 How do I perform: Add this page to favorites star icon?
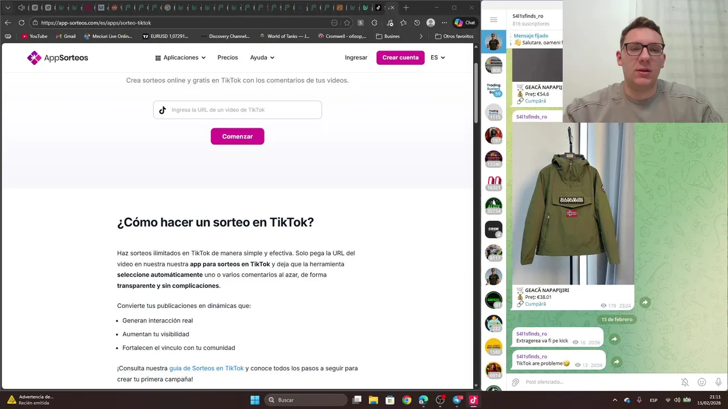click(347, 23)
